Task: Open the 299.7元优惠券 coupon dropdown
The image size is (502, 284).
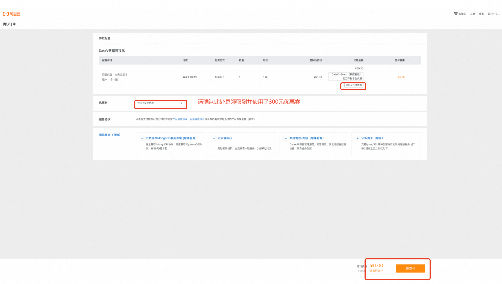Action: click(x=160, y=103)
